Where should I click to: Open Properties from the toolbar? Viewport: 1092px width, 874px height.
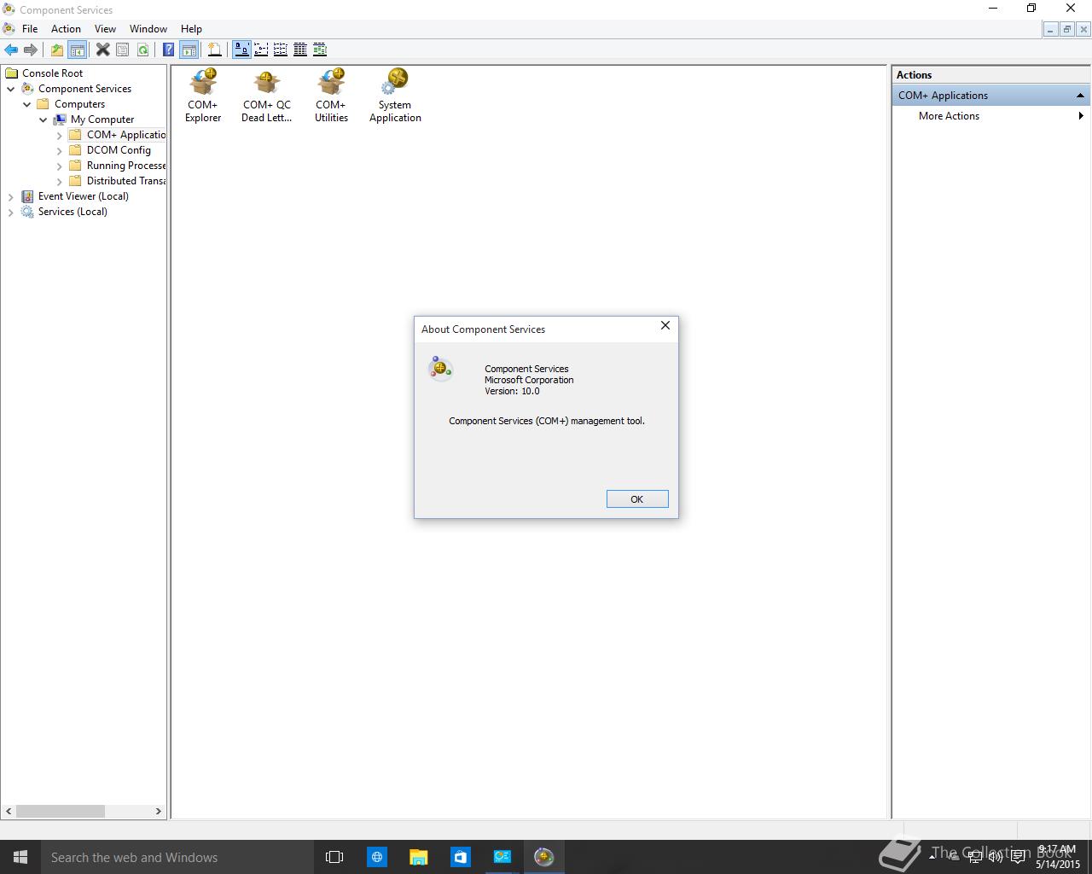pos(123,50)
